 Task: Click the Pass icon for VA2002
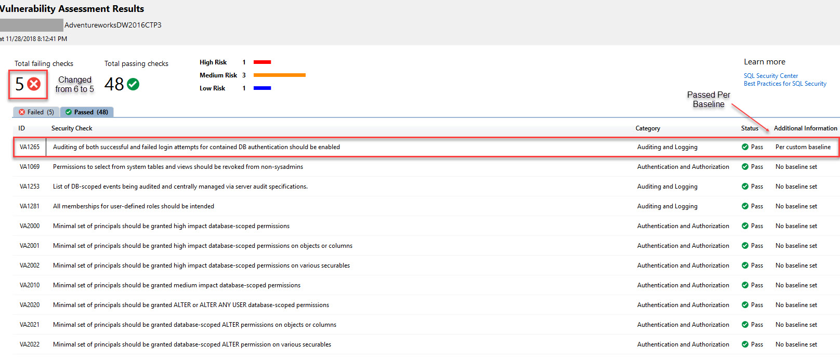pos(745,265)
